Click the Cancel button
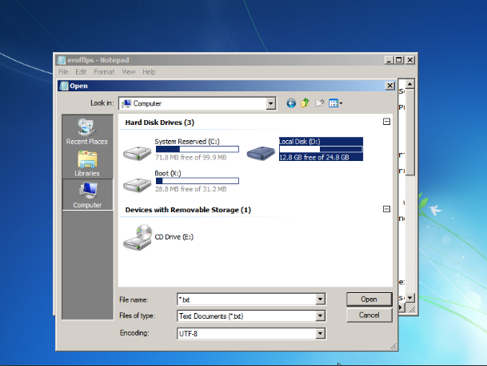487x366 pixels. (x=369, y=315)
